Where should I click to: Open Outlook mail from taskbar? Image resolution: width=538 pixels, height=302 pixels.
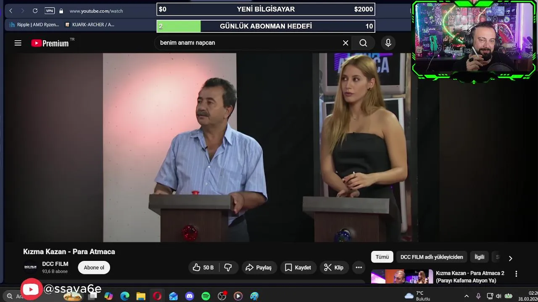point(173,296)
